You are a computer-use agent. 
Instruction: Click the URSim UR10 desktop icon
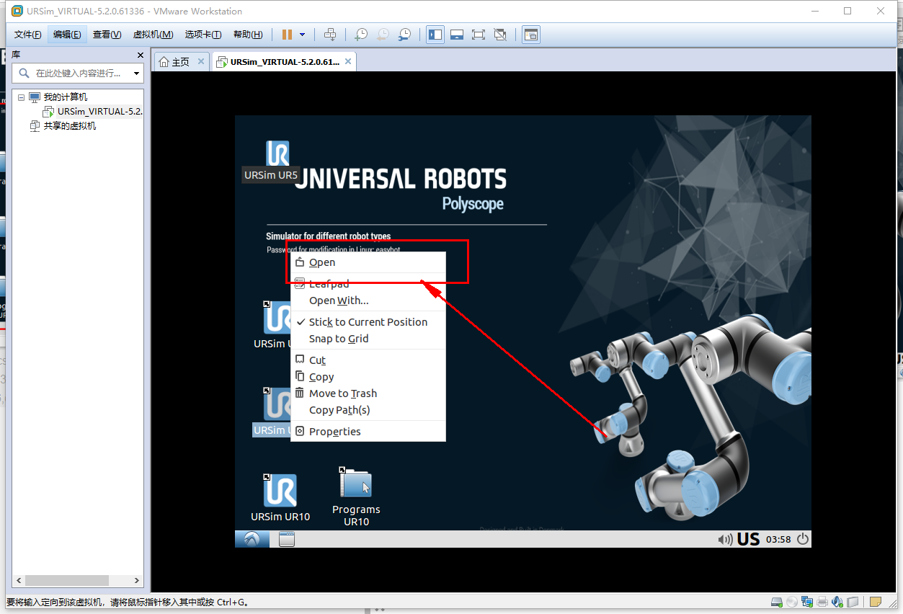point(280,497)
